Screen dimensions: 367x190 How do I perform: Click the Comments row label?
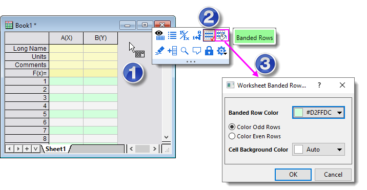[x=27, y=65]
